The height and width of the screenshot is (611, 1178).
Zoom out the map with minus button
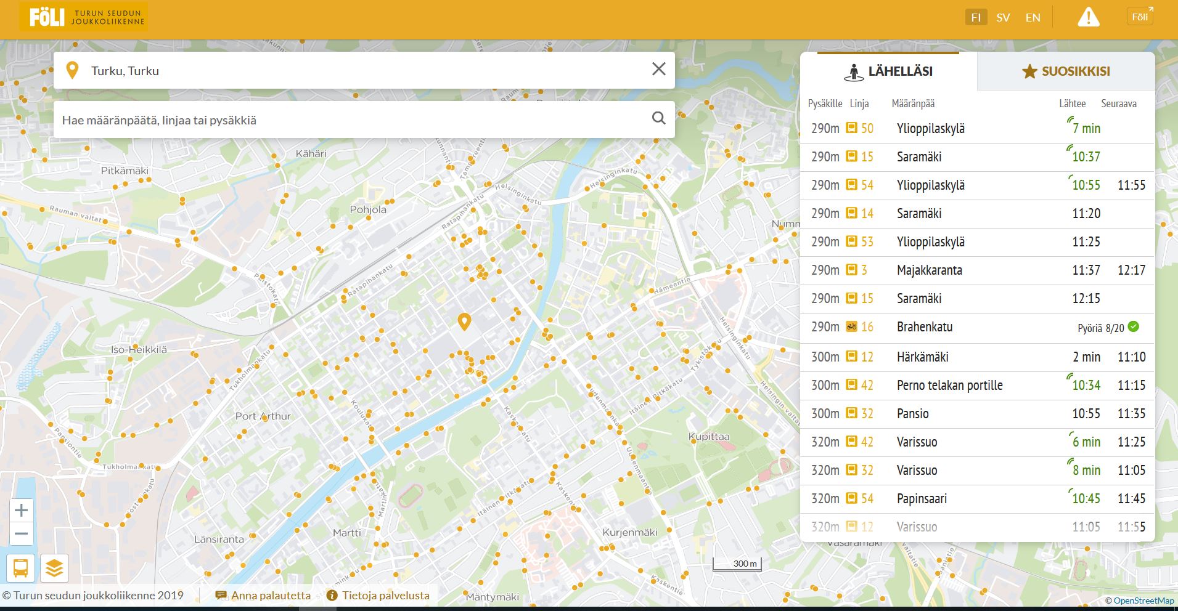click(x=21, y=533)
